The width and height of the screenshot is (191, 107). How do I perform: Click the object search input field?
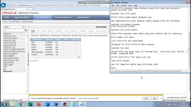click(x=14, y=30)
